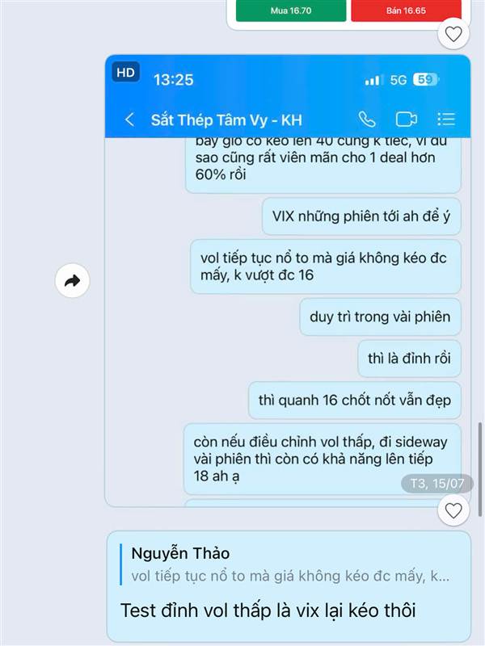The width and height of the screenshot is (485, 646).
Task: Start a video call via the camera icon
Action: tap(407, 120)
